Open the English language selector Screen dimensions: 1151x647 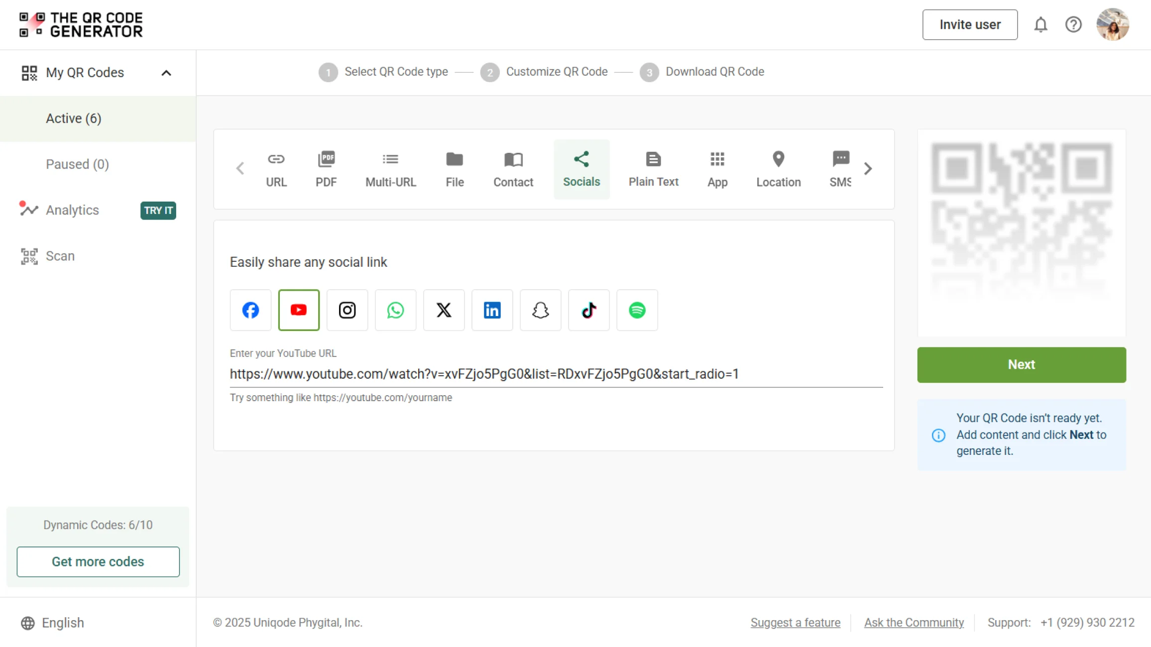click(53, 623)
